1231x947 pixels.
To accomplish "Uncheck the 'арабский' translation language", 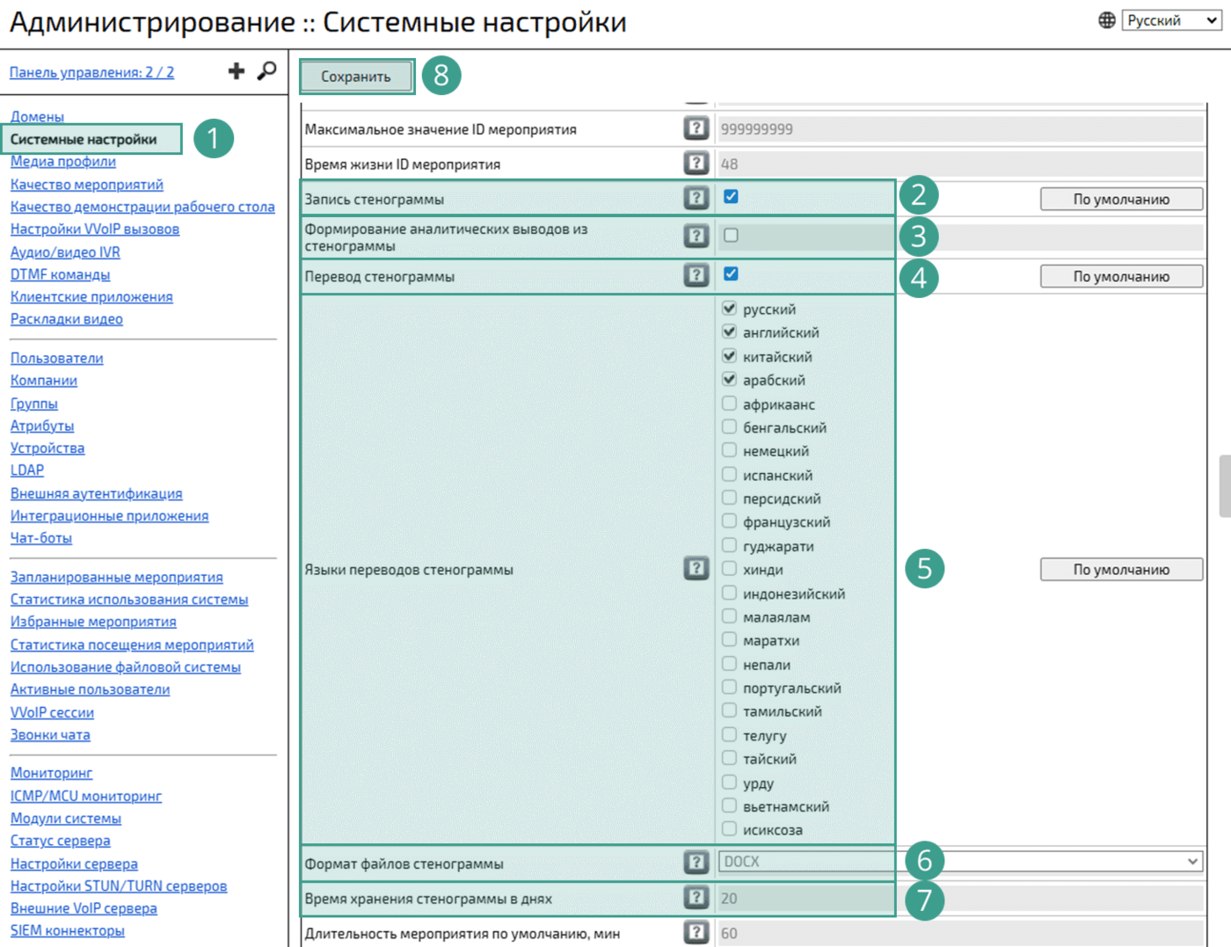I will pyautogui.click(x=729, y=379).
